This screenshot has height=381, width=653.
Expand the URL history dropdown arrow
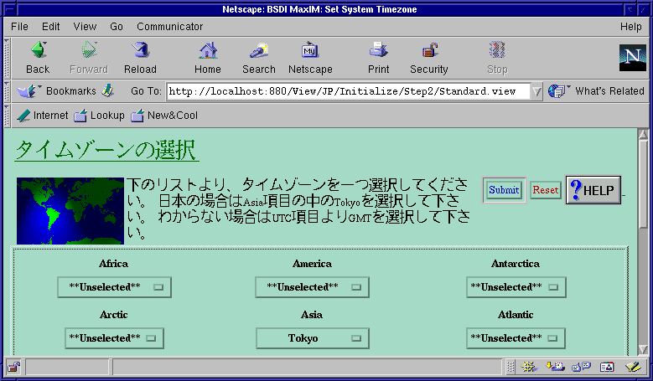tap(536, 91)
